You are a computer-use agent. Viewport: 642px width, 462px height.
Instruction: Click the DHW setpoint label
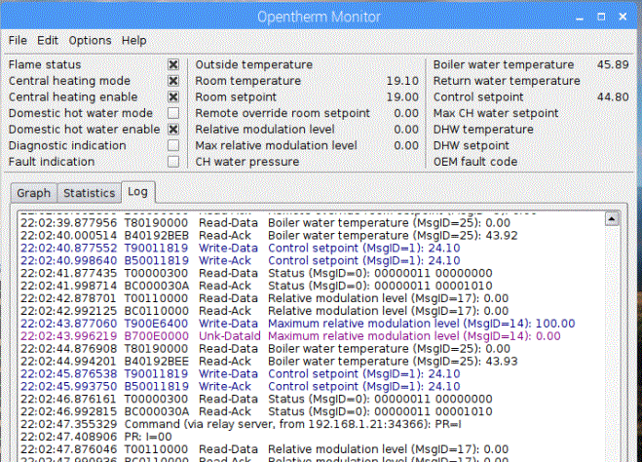click(x=472, y=145)
